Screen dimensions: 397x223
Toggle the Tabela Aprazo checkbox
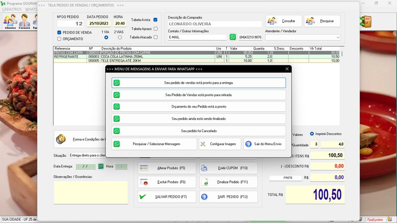[x=155, y=29]
